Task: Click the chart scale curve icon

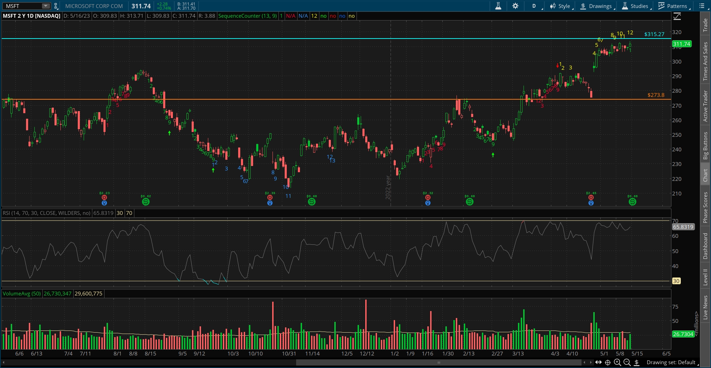Action: pos(677,16)
